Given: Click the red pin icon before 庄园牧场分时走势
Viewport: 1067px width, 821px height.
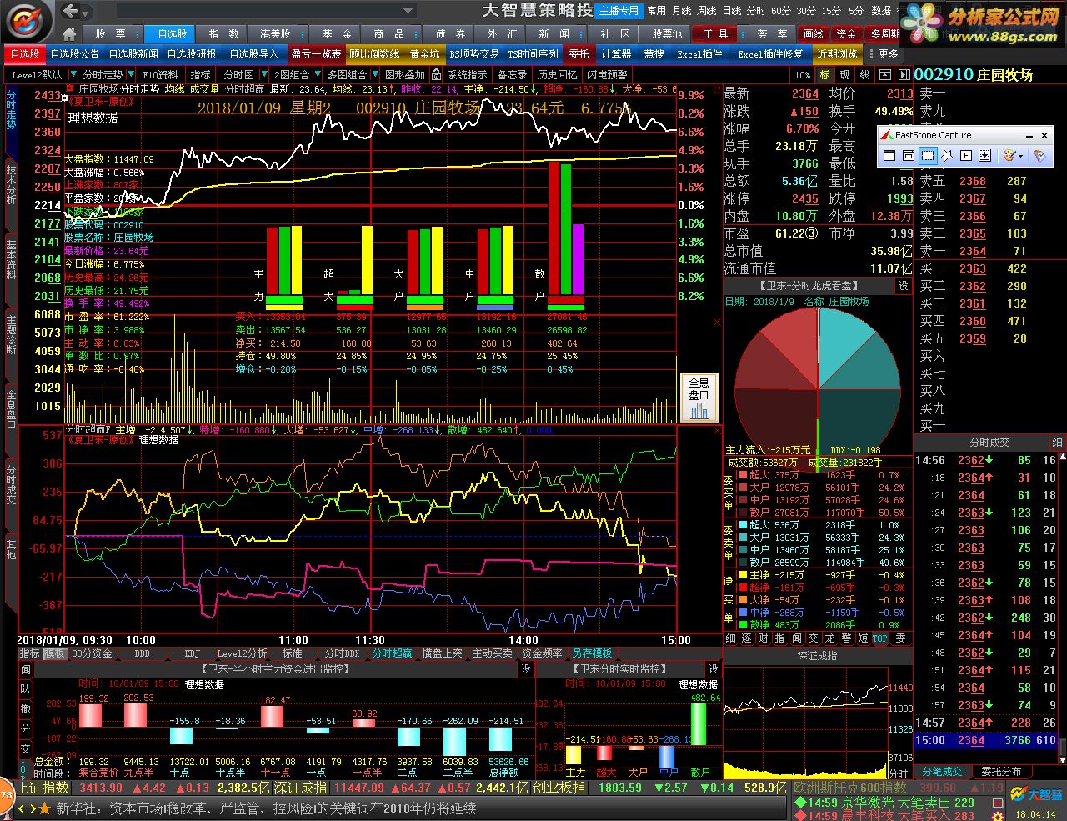Looking at the screenshot, I should coord(70,88).
